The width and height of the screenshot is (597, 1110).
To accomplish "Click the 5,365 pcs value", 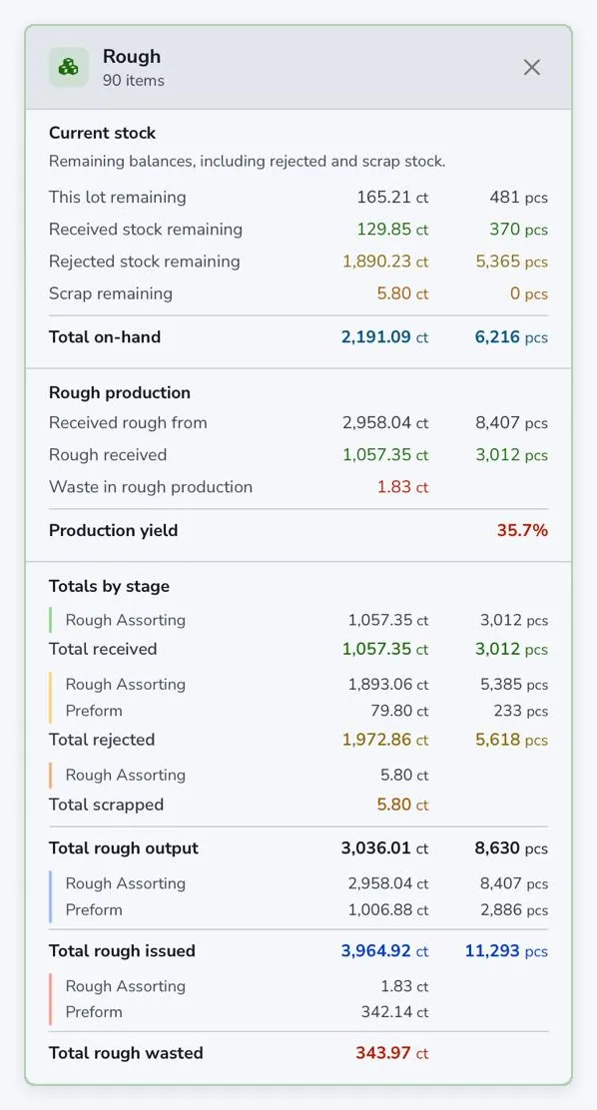I will tap(512, 262).
